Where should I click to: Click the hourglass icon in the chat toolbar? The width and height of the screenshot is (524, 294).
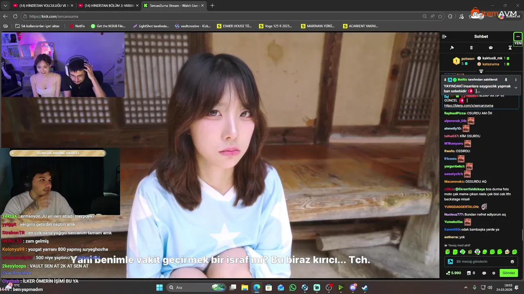pos(510,48)
